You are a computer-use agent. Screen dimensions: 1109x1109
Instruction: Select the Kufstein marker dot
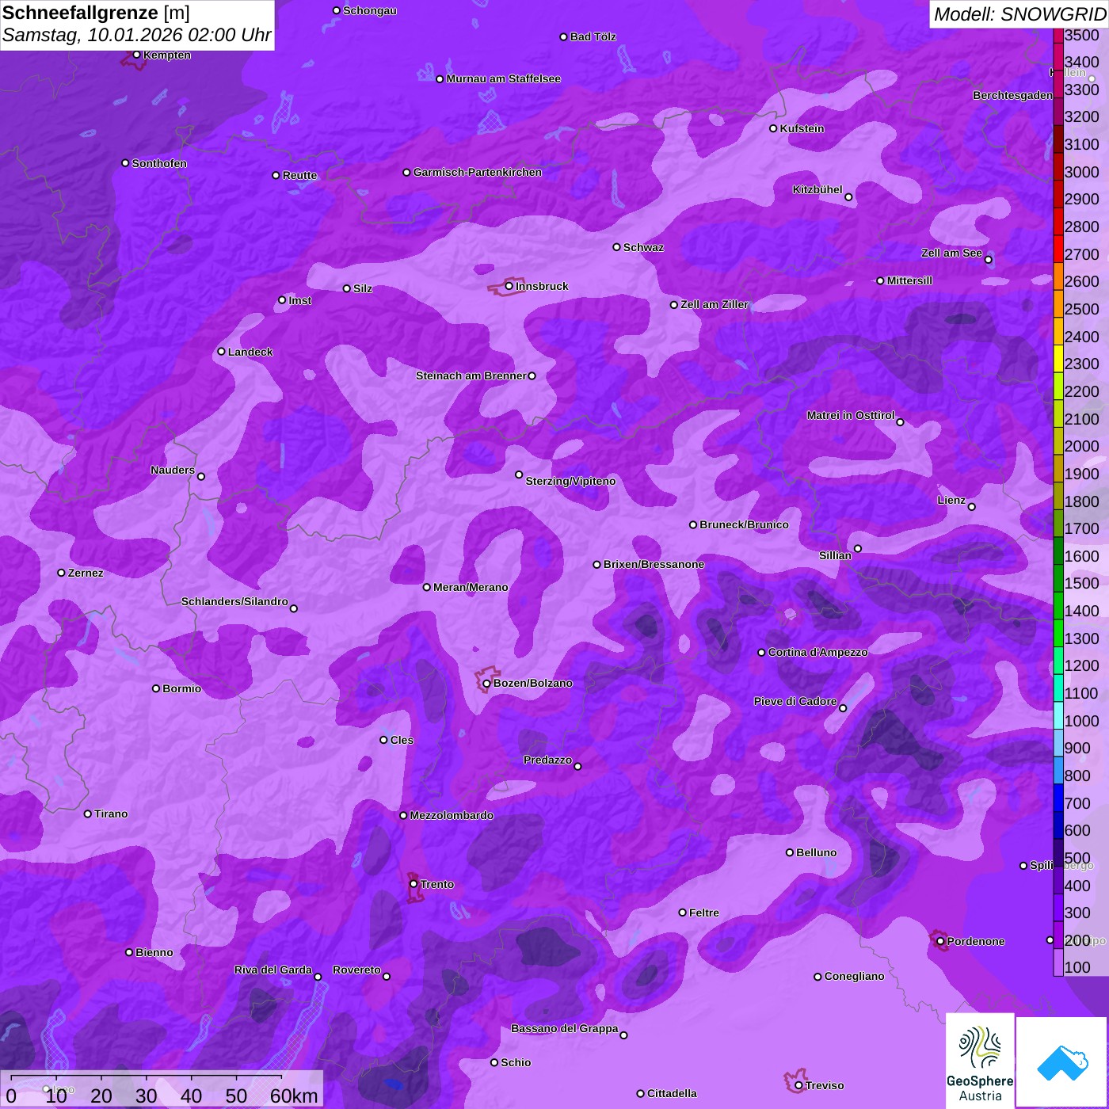coord(773,128)
